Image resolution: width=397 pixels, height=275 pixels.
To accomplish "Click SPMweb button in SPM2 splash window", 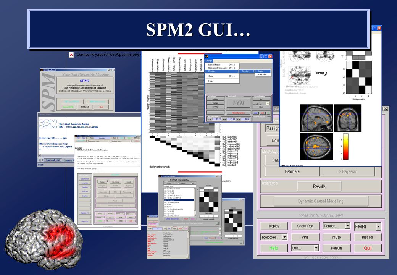I will click(85, 107).
